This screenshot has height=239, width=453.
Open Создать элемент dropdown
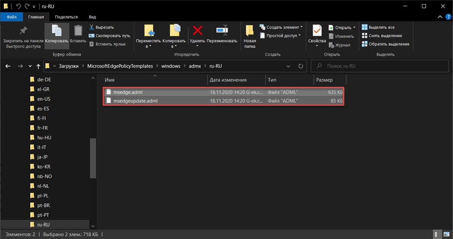coord(281,27)
